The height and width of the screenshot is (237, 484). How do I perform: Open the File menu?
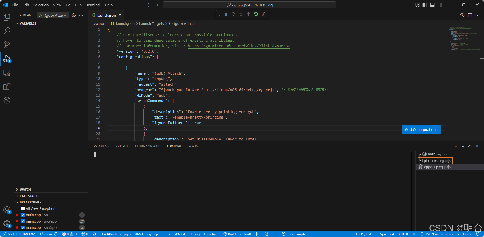[x=15, y=5]
